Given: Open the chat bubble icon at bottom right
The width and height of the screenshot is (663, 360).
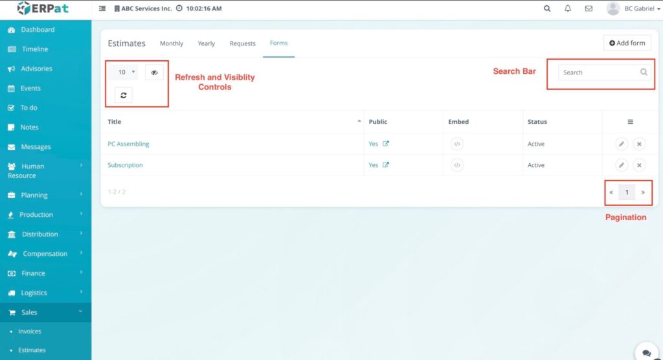Looking at the screenshot, I should pos(646,352).
